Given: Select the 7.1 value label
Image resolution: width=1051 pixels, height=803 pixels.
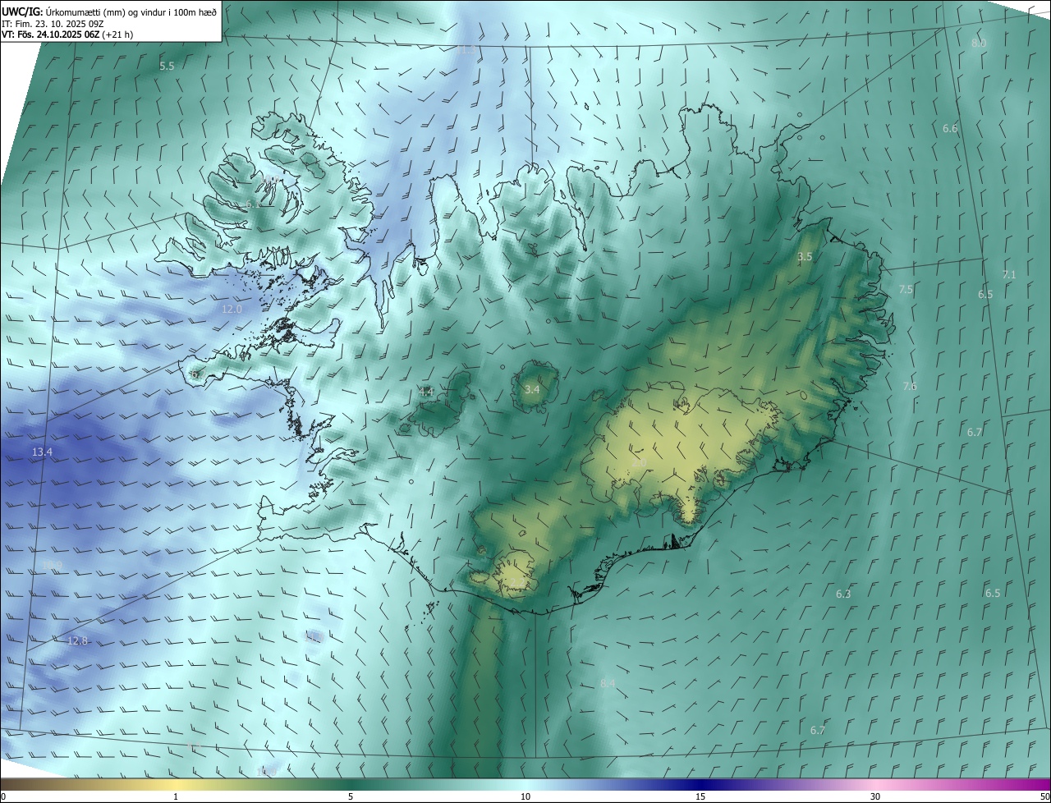Looking at the screenshot, I should [x=1009, y=275].
